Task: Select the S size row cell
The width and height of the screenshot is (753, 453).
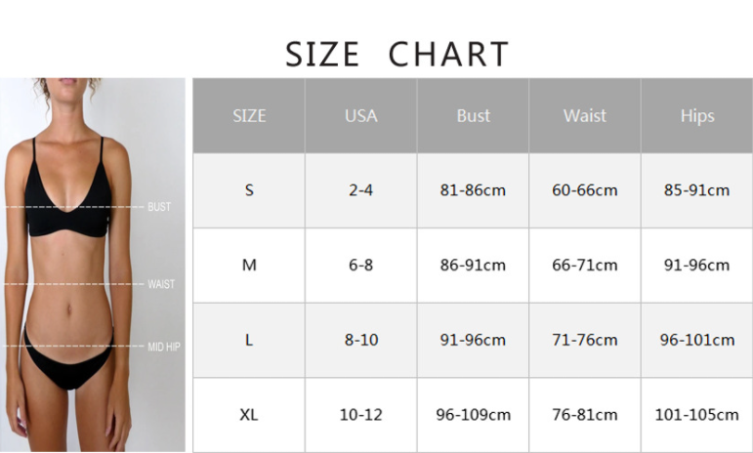Action: pos(249,190)
